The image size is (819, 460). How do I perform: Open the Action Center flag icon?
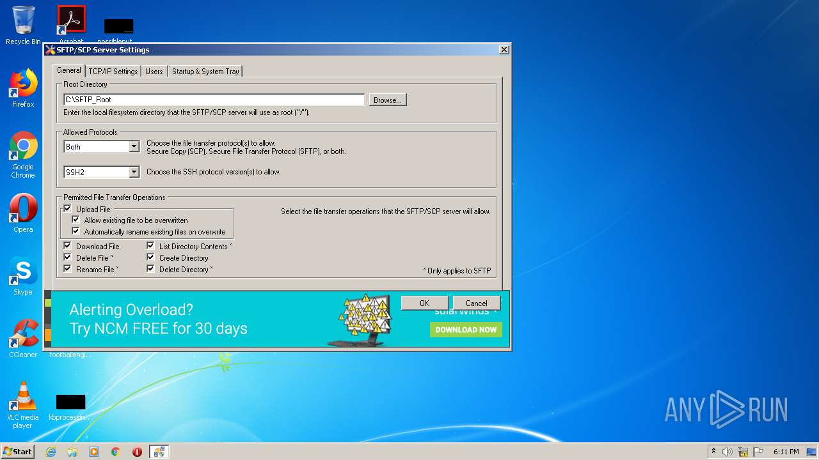coord(758,452)
